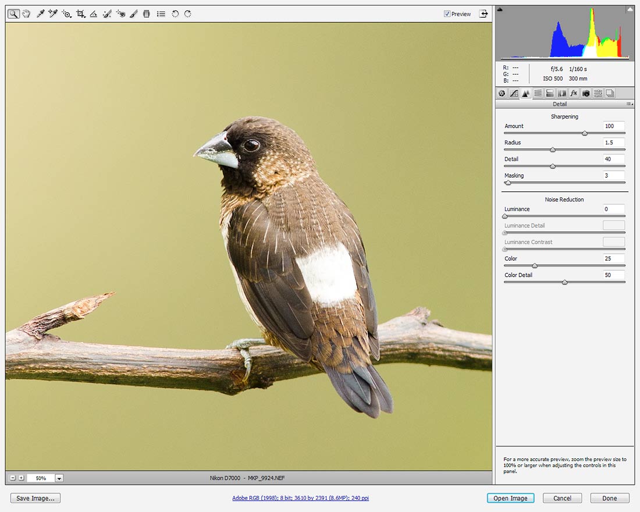Open the Detail panel flyout menu
The height and width of the screenshot is (512, 640).
pyautogui.click(x=629, y=104)
